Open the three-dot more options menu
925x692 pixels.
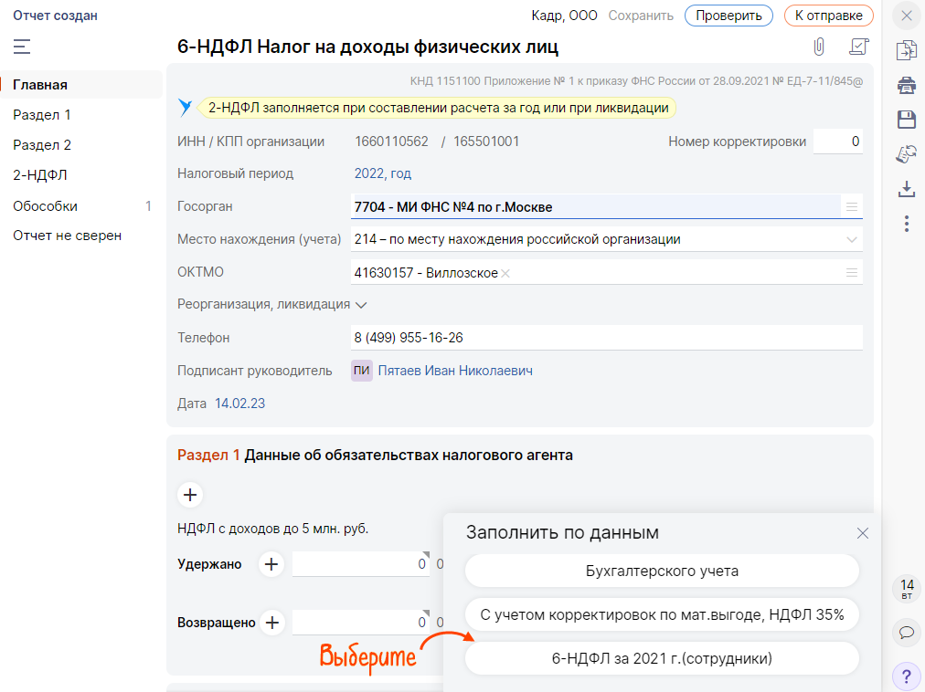pos(906,224)
